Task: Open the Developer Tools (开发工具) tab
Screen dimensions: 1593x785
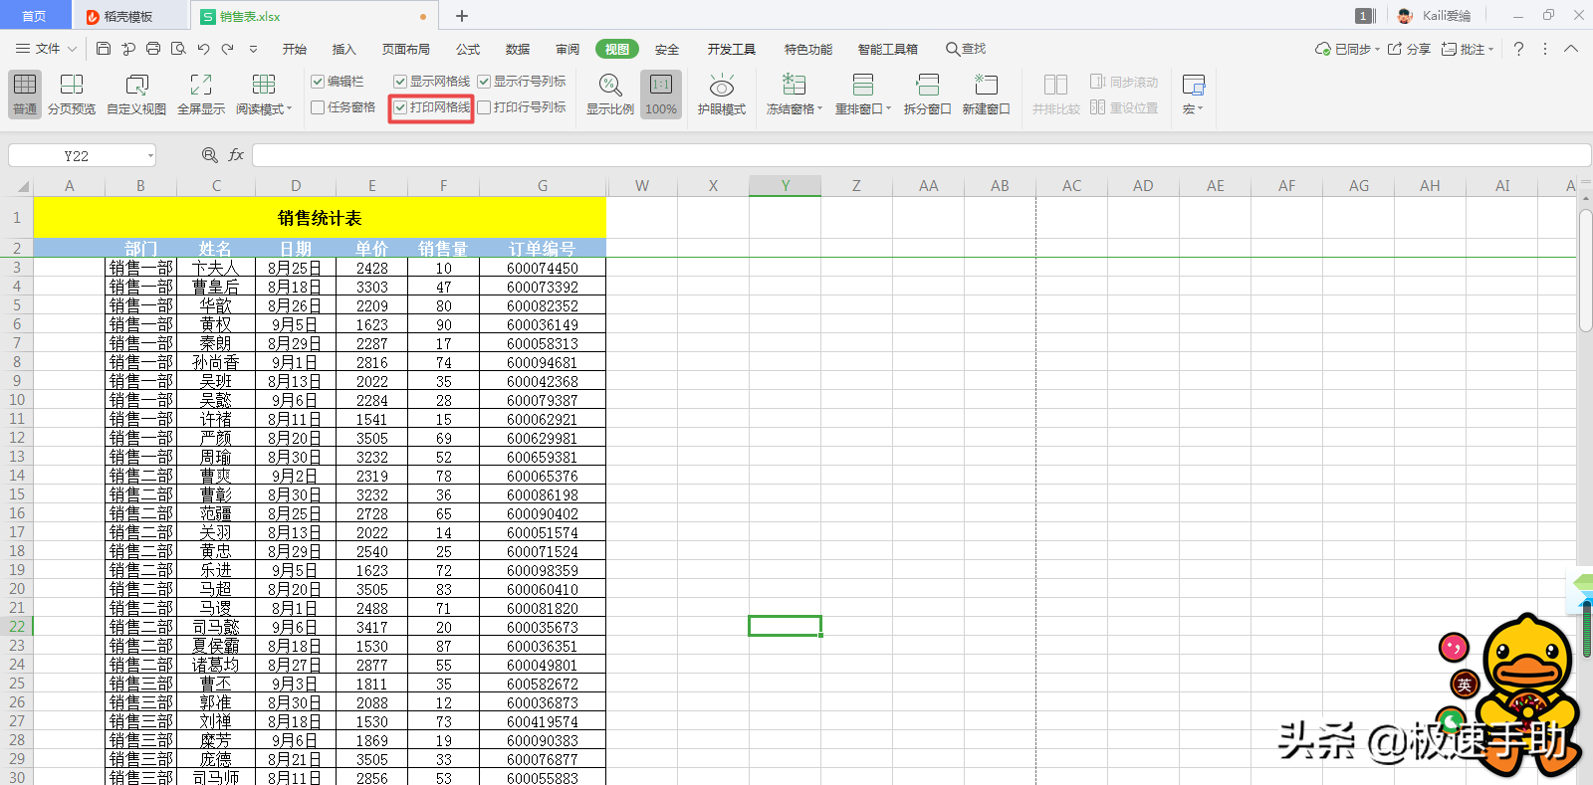Action: tap(732, 49)
